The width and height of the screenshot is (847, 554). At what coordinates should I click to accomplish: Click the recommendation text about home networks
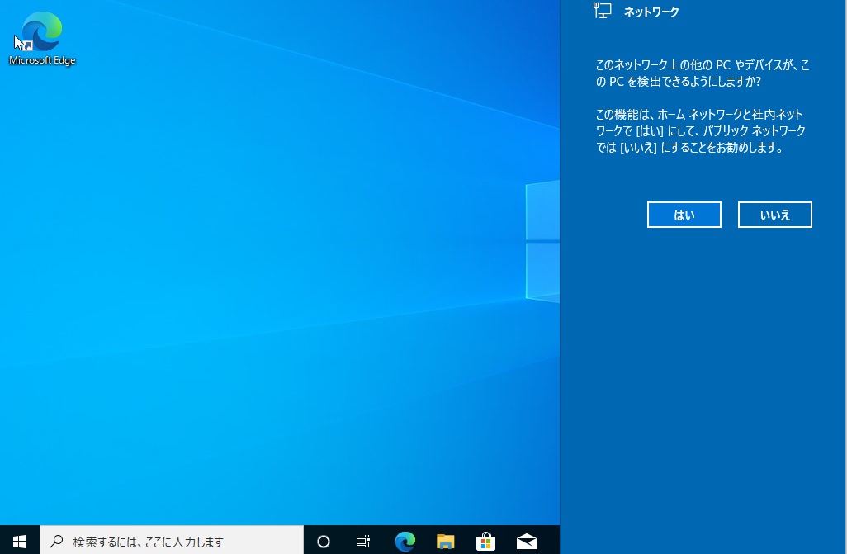pyautogui.click(x=701, y=130)
